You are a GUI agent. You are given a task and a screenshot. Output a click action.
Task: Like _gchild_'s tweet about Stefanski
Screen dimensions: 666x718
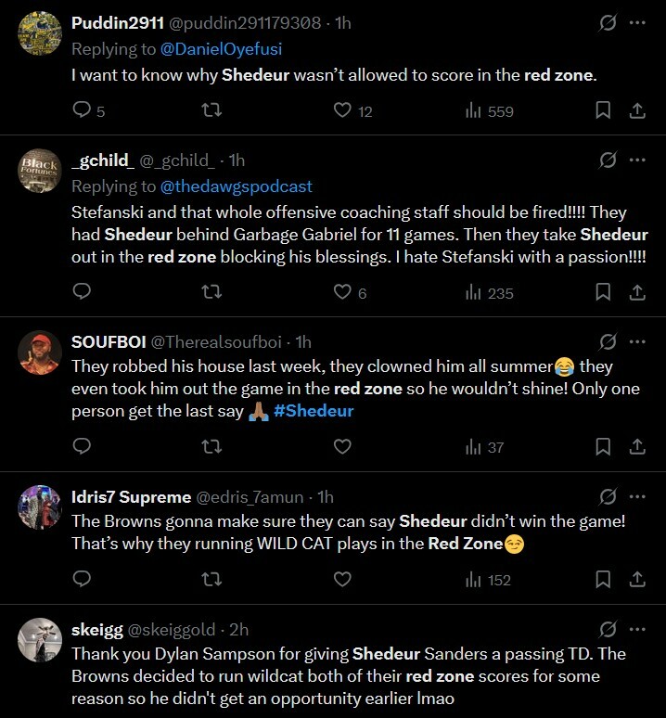pyautogui.click(x=342, y=292)
